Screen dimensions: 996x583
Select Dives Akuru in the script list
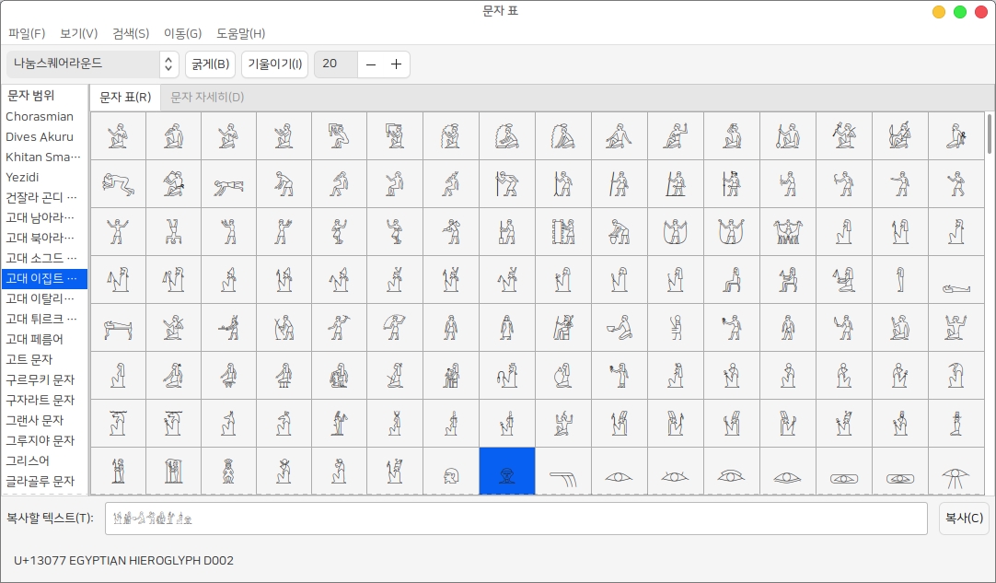[40, 137]
